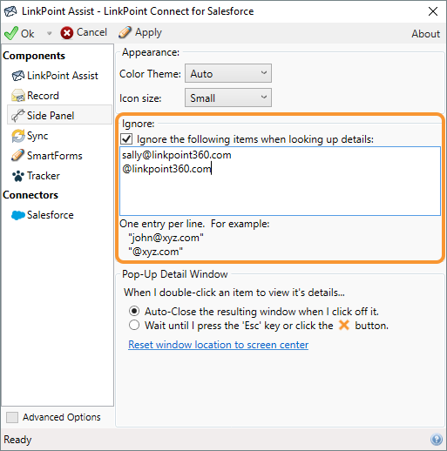Open the Salesforce cloud connector icon
Screen dimensions: 447x451
point(18,215)
